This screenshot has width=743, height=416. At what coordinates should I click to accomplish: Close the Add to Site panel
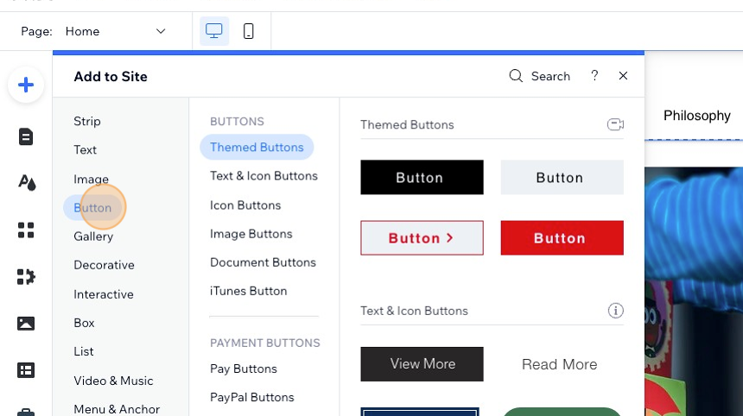(x=623, y=76)
